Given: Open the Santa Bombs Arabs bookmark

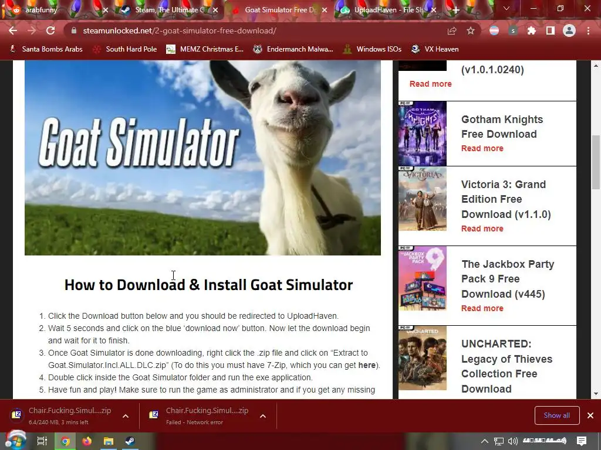Looking at the screenshot, I should click(46, 49).
